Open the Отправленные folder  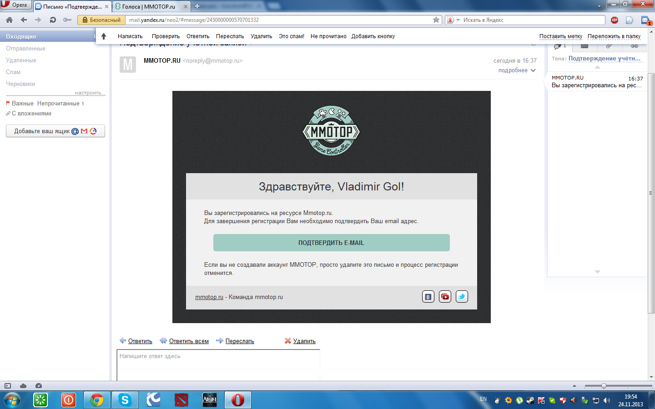point(25,49)
